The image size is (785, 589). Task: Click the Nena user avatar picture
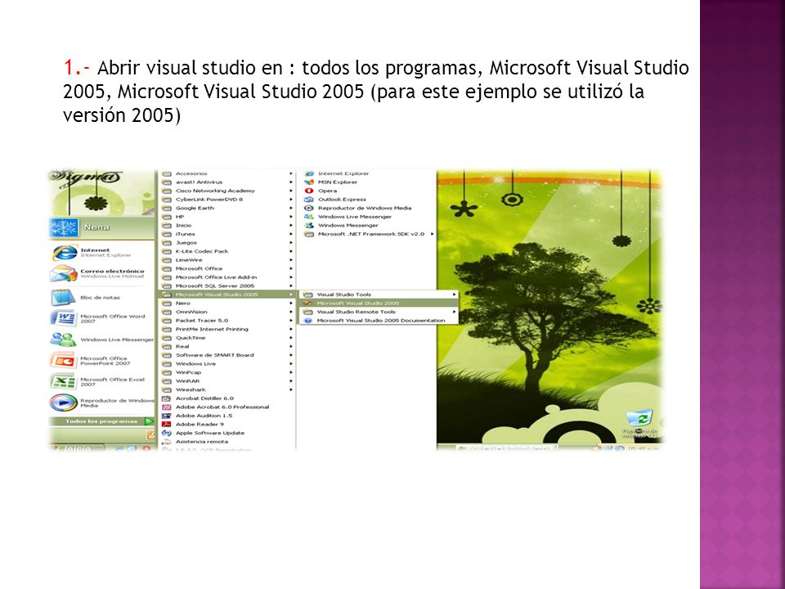(64, 227)
